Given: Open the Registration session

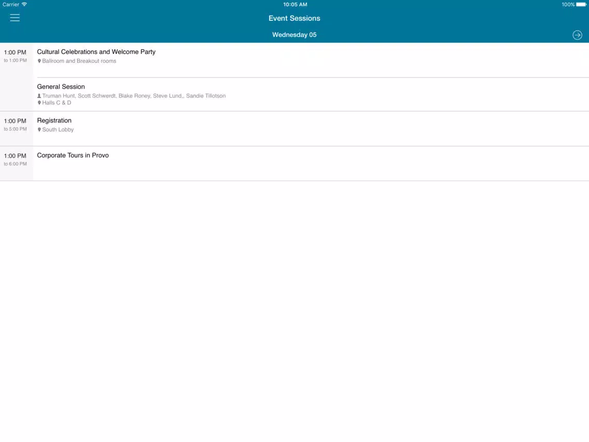Looking at the screenshot, I should pyautogui.click(x=311, y=129).
